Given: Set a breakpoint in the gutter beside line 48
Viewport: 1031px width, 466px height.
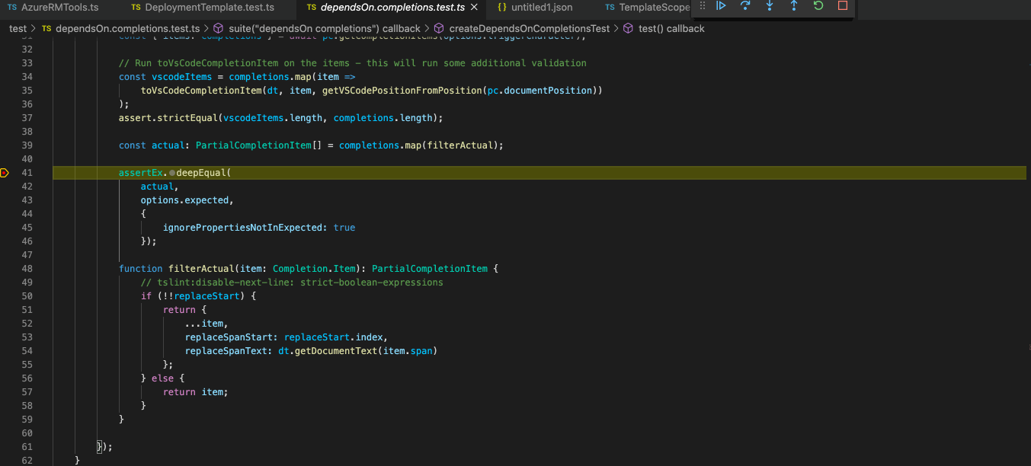Looking at the screenshot, I should click(x=5, y=268).
